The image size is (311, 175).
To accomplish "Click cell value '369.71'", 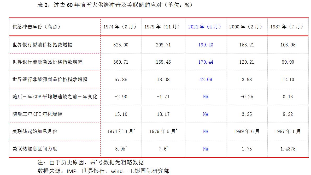I will (x=121, y=62).
